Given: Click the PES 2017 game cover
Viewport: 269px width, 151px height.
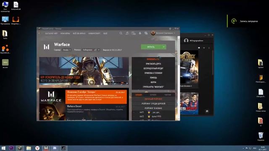Looking at the screenshot, I should coord(189,104).
